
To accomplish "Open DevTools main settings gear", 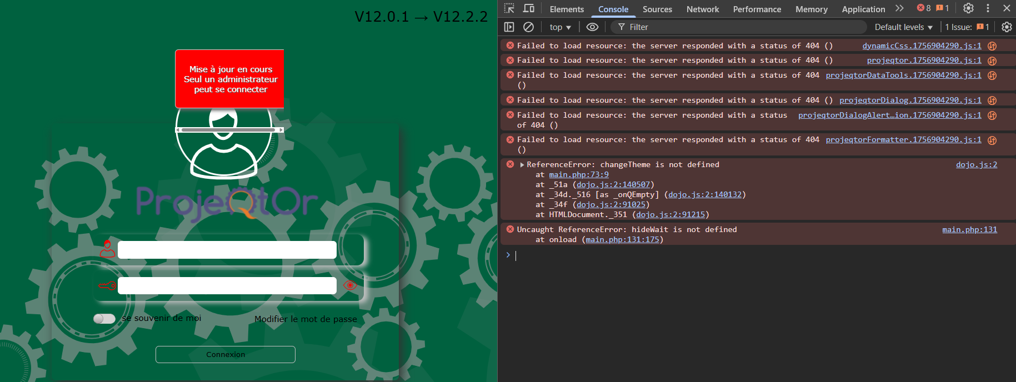I will point(968,8).
